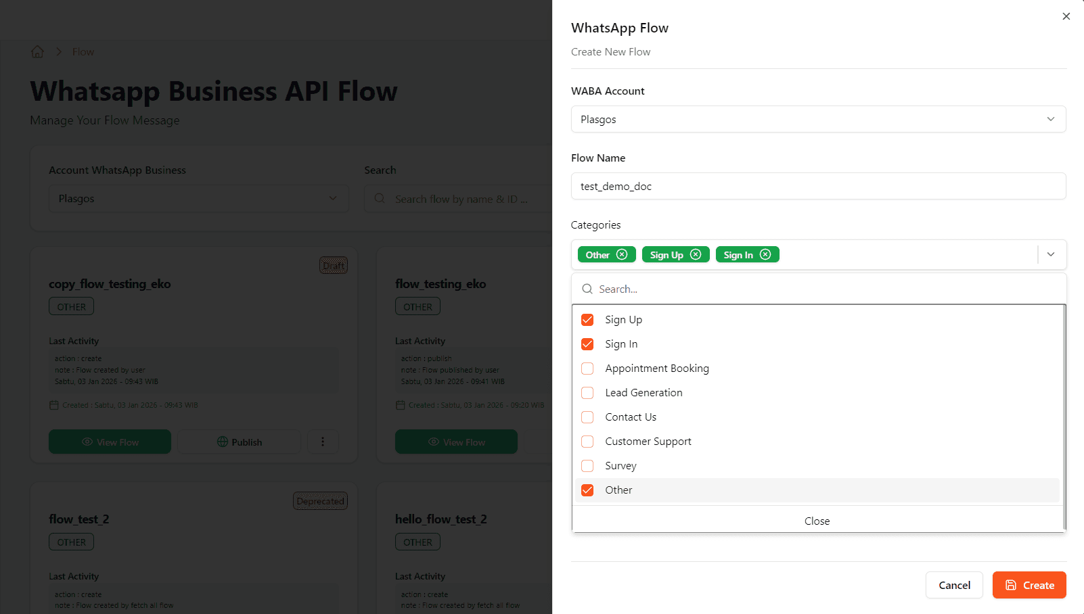This screenshot has width=1084, height=614.
Task: Click the home icon in the breadcrumb
Action: (37, 51)
